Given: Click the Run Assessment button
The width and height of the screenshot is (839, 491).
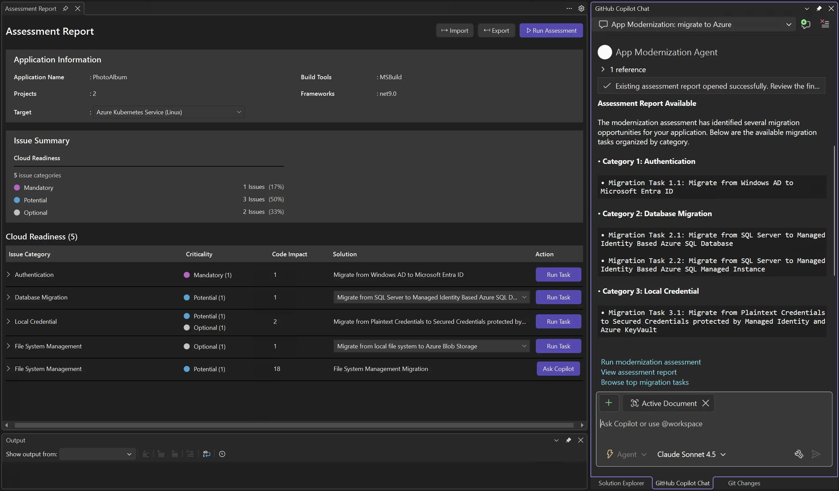Looking at the screenshot, I should [551, 30].
